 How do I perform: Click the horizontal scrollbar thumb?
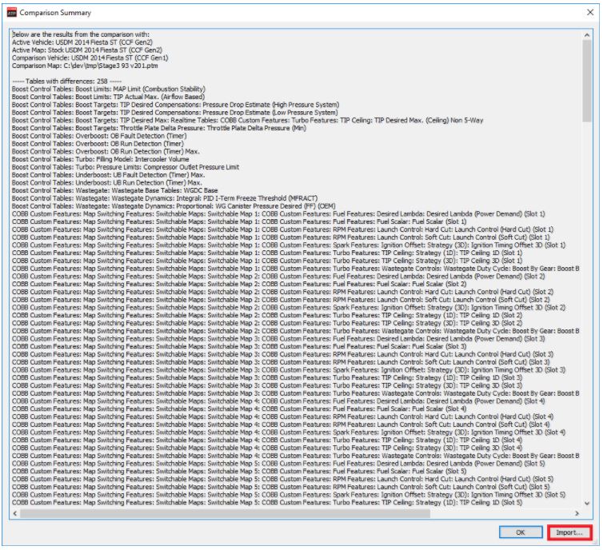(225, 513)
